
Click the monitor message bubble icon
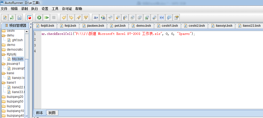169,18
